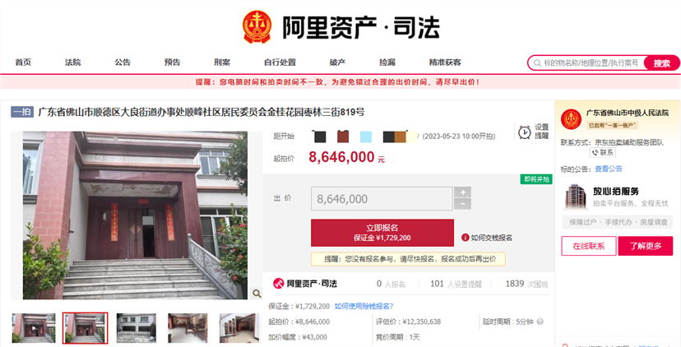
Task: Click the magnifier icon in search box
Action: (x=537, y=63)
